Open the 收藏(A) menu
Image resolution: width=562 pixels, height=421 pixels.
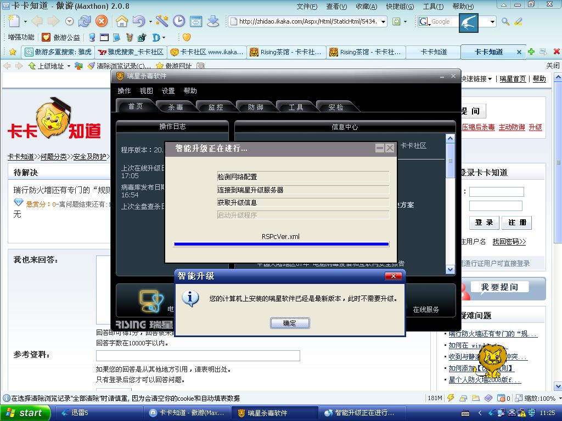pyautogui.click(x=366, y=6)
